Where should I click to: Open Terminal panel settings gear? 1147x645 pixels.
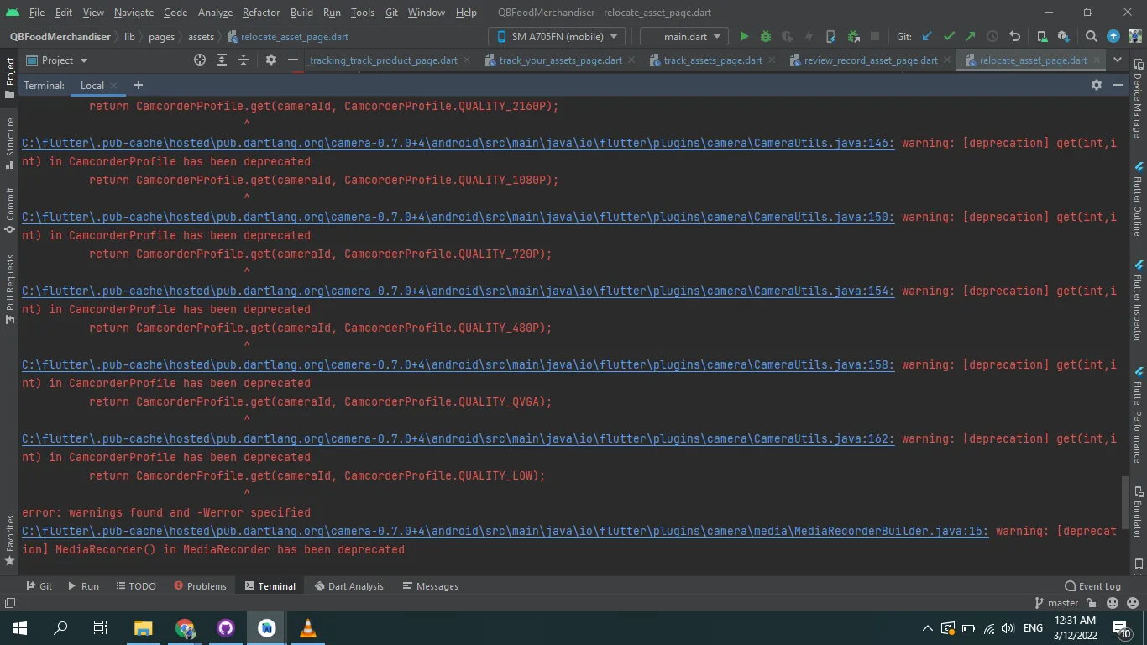coord(1096,85)
